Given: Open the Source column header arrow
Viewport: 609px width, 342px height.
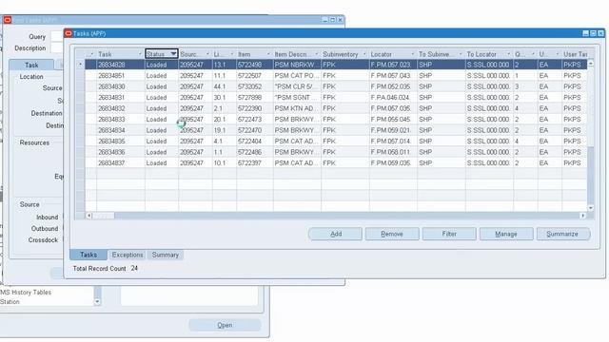Looking at the screenshot, I should (x=207, y=54).
